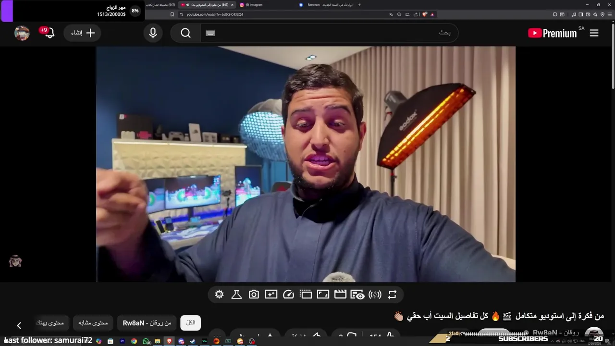Open the Brave Shields lion icon
The image size is (615, 346).
(x=425, y=14)
